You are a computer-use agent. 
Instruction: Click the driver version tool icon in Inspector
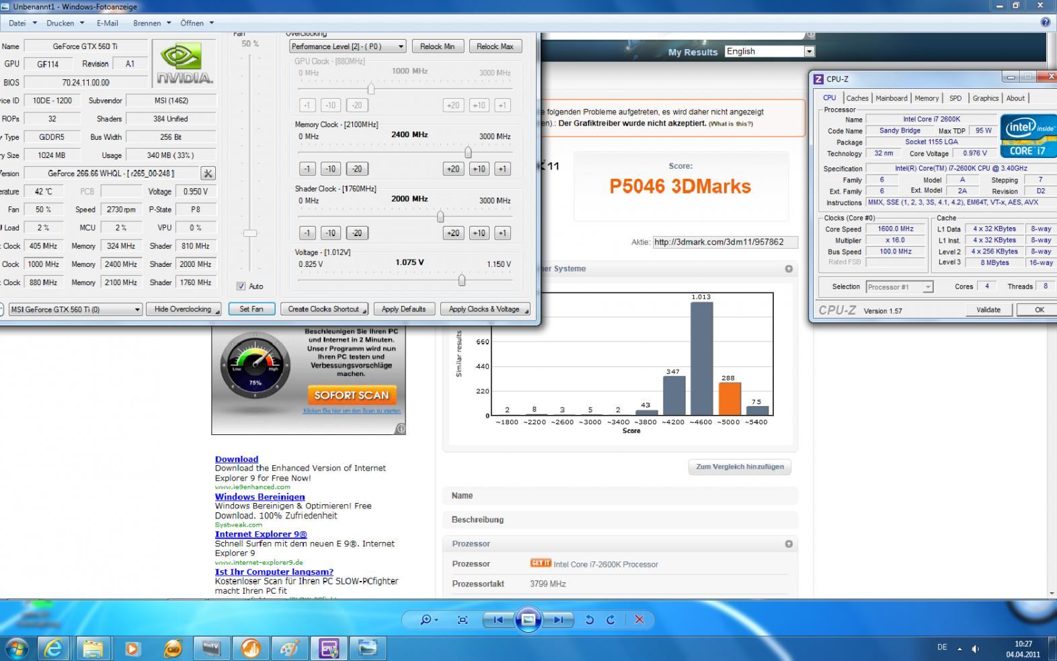(x=208, y=173)
